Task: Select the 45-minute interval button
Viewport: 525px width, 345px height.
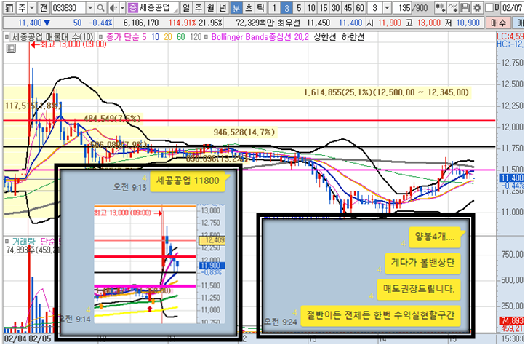Action: coord(348,7)
